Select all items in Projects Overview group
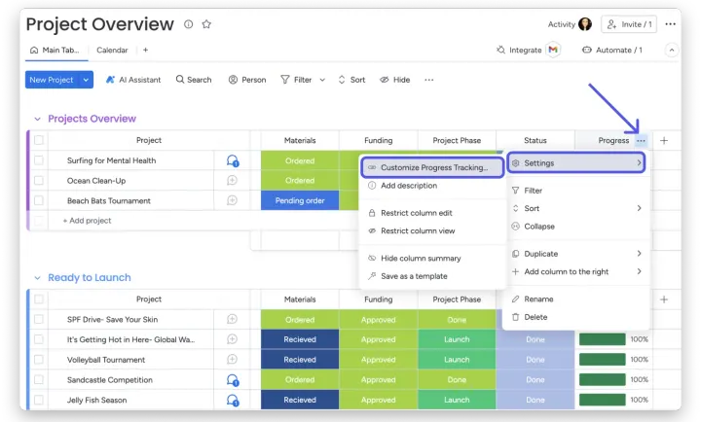The height and width of the screenshot is (422, 701). tap(39, 140)
